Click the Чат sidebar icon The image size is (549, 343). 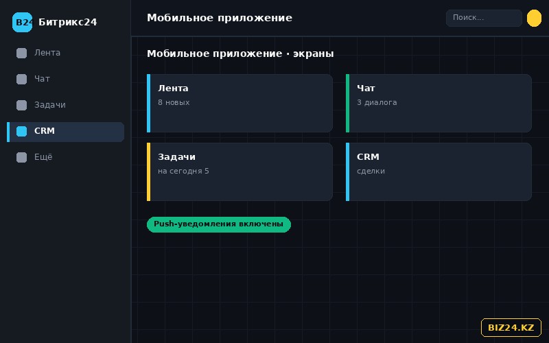[22, 79]
